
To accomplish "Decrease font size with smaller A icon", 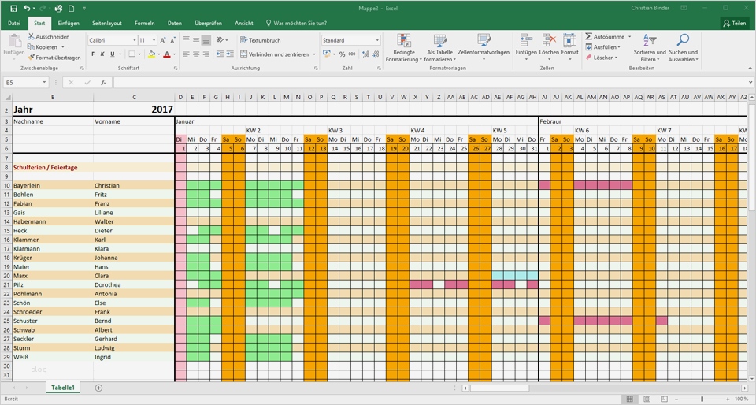I will click(x=172, y=40).
